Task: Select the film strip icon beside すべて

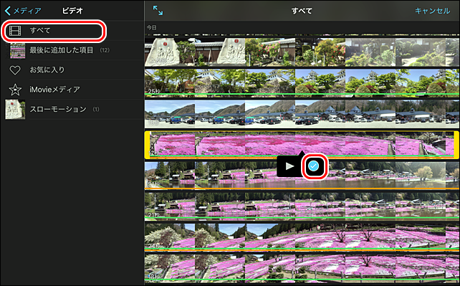Action: click(15, 31)
